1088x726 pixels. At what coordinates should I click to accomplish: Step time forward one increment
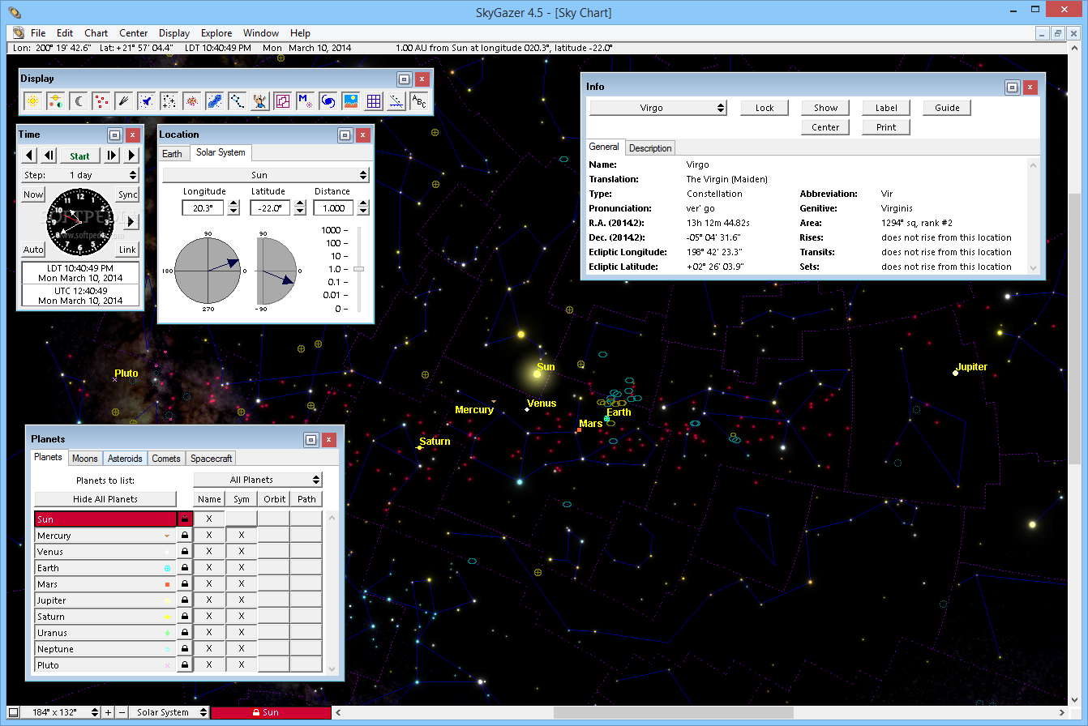point(112,156)
